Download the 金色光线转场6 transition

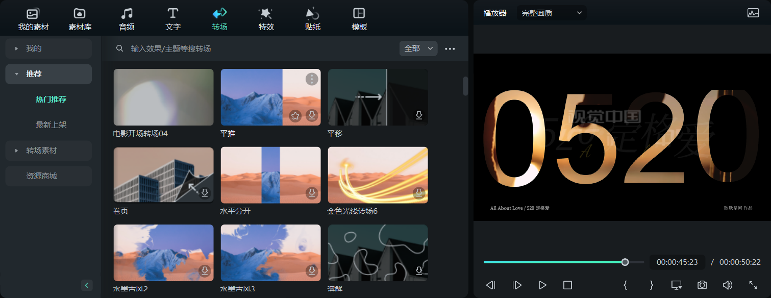[x=419, y=193]
